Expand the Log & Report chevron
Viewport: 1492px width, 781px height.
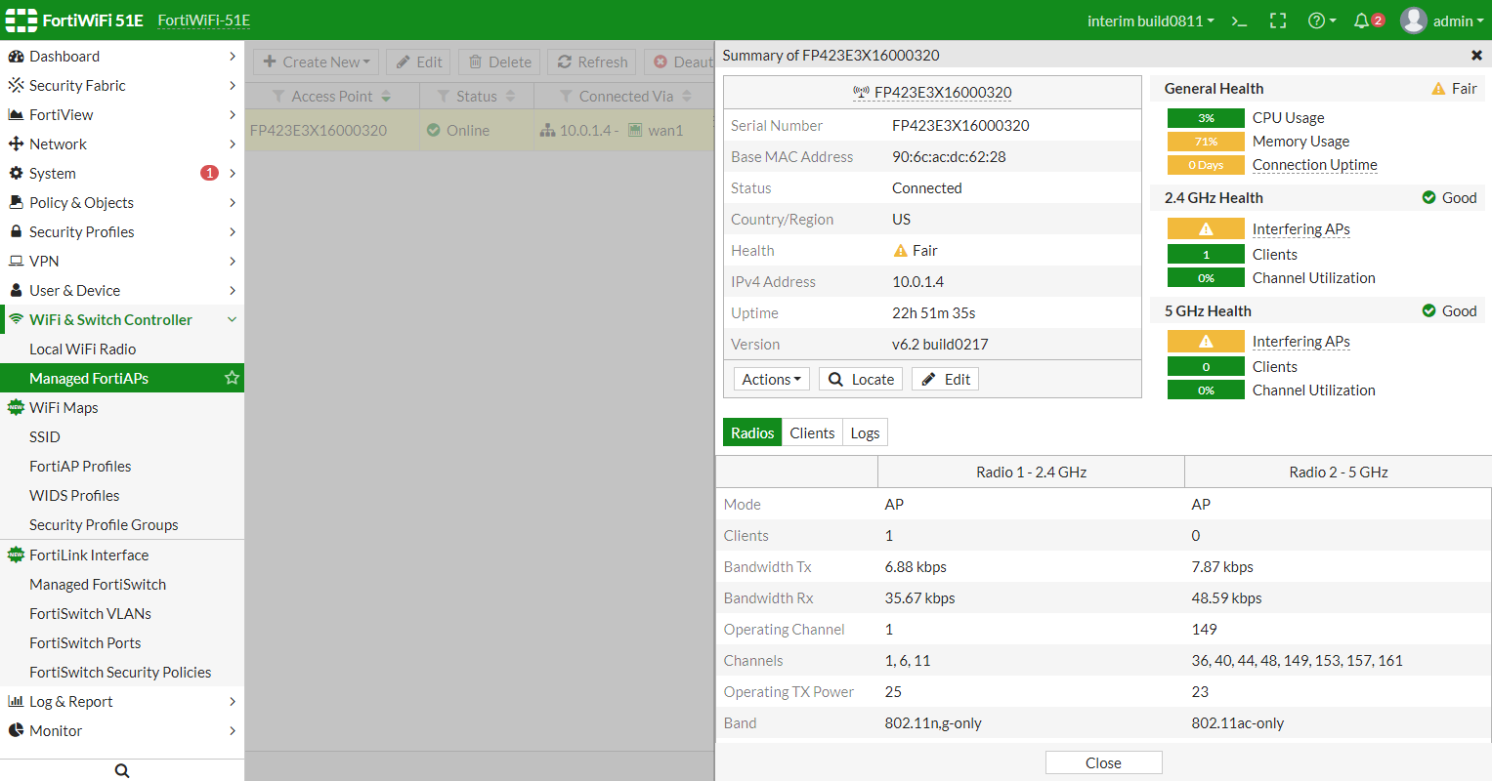pyautogui.click(x=233, y=702)
